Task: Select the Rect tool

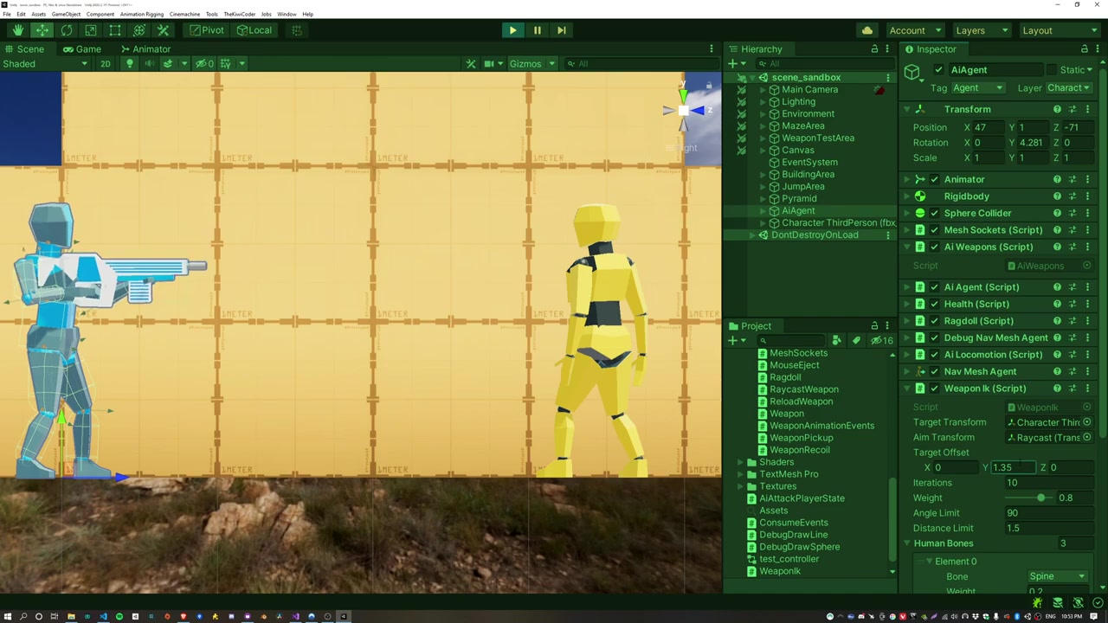Action: click(x=115, y=30)
